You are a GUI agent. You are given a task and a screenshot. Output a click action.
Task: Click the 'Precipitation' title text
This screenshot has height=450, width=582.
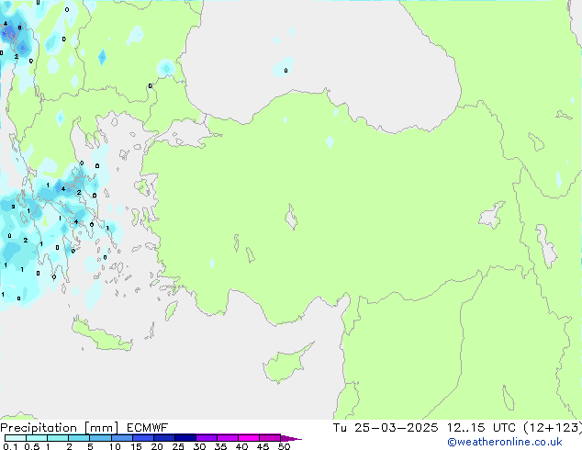39,428
